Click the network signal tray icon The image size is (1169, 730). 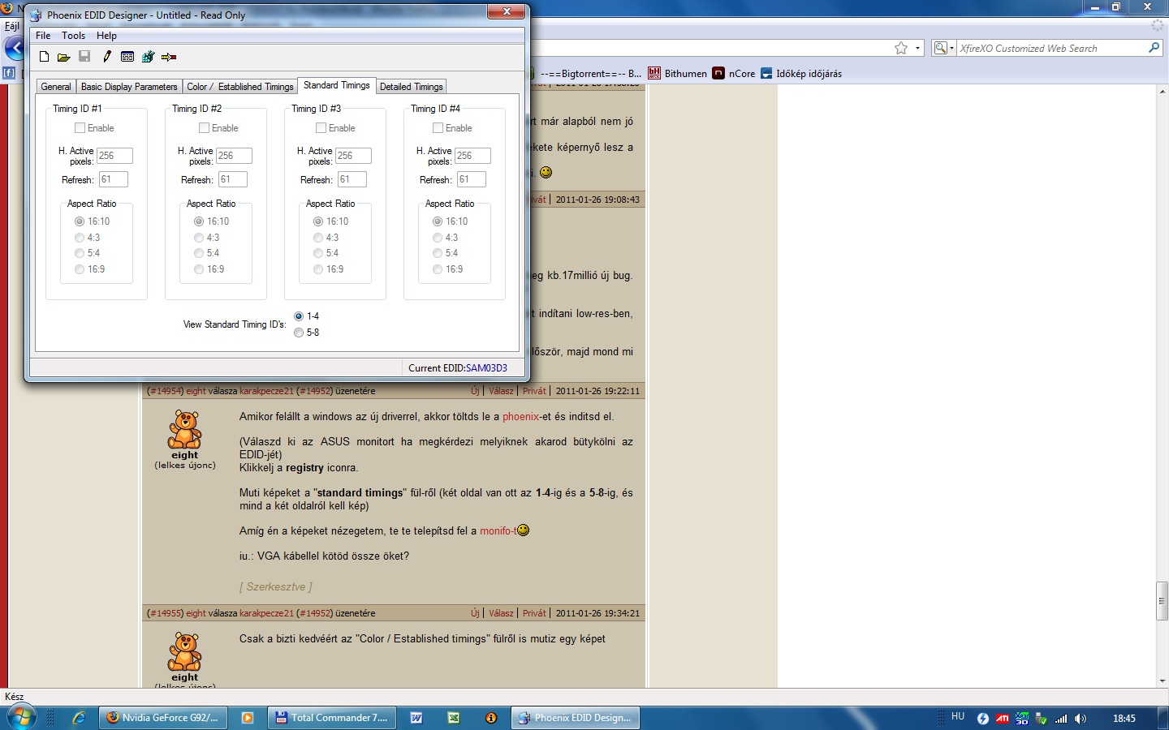pyautogui.click(x=1061, y=718)
